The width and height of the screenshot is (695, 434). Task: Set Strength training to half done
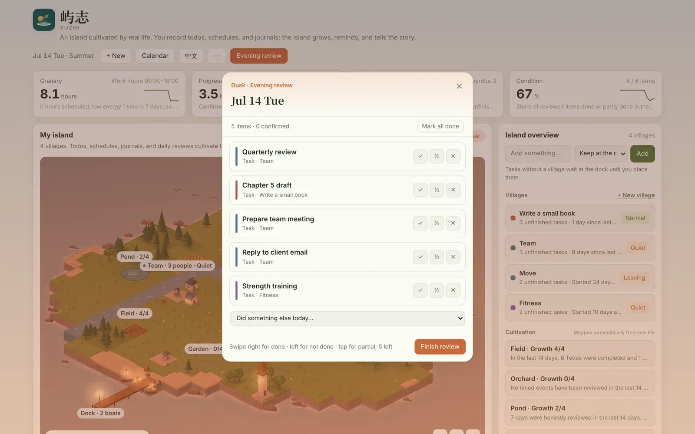point(437,290)
